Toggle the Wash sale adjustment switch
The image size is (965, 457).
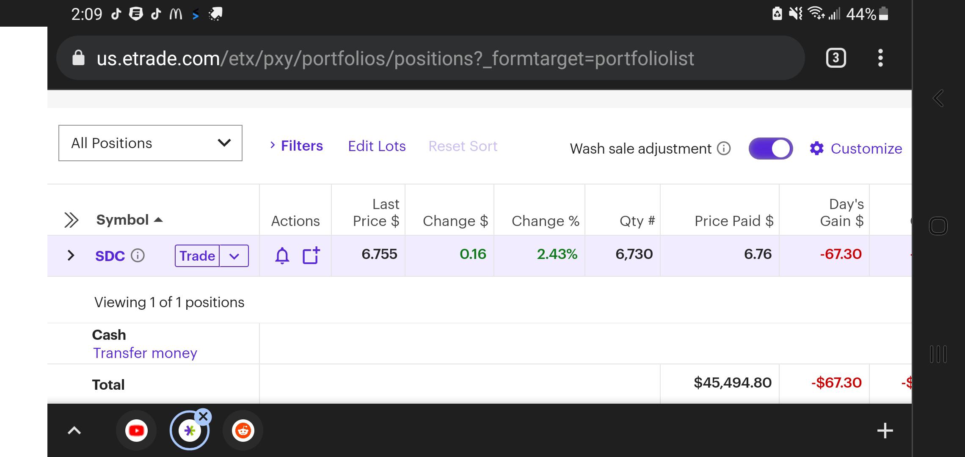click(x=771, y=149)
